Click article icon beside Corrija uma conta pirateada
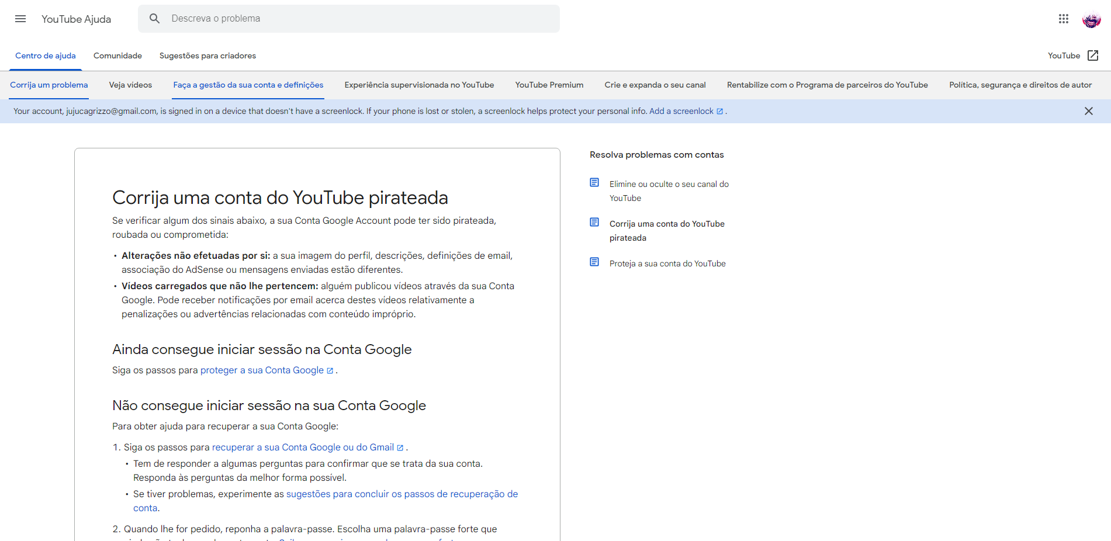Viewport: 1111px width, 541px height. (594, 223)
